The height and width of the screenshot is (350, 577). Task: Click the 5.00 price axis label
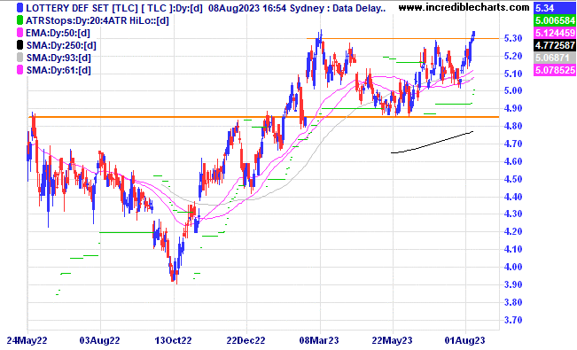(513, 90)
